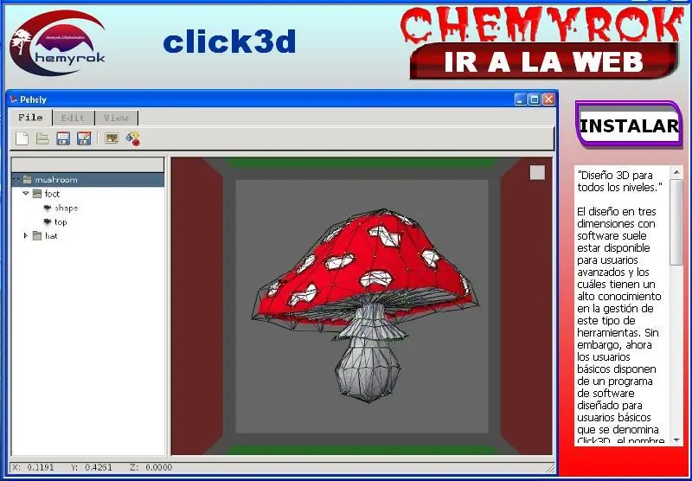Viewport: 692px width, 481px height.
Task: Select the mushroom tree label
Action: click(x=56, y=180)
